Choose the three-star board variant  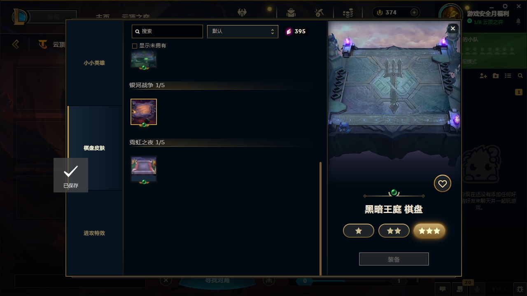coord(429,231)
